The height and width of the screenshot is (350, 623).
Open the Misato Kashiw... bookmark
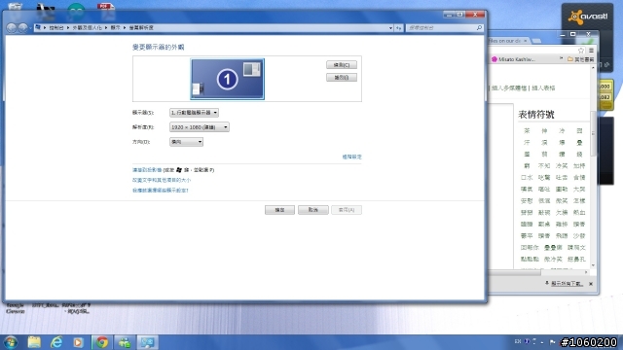click(513, 59)
